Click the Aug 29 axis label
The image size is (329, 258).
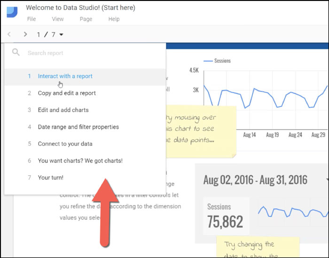coord(318,135)
